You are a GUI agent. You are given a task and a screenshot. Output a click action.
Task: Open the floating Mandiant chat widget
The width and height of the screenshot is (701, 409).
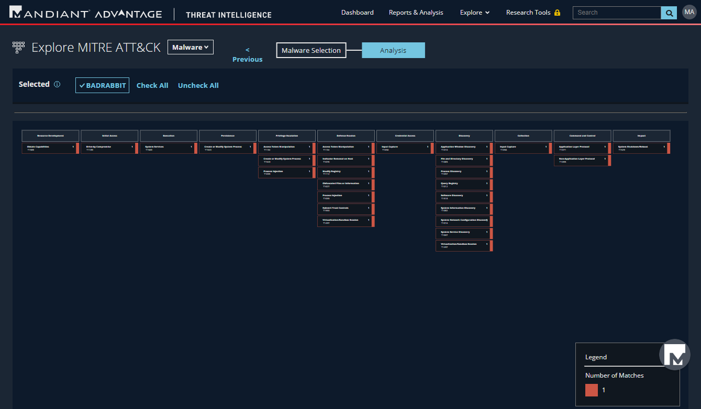tap(675, 355)
